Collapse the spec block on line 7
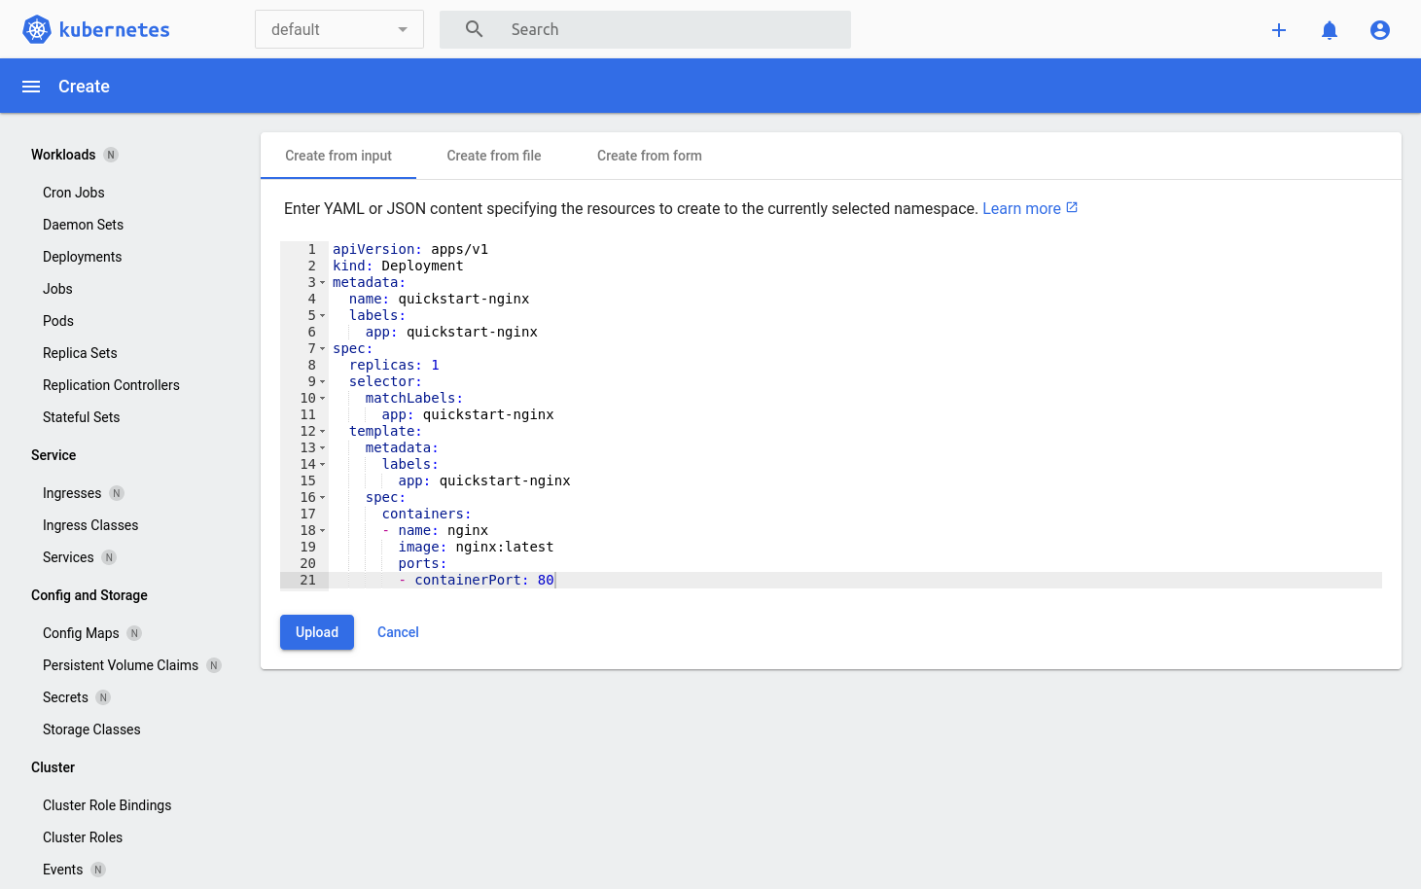The height and width of the screenshot is (889, 1421). click(321, 349)
